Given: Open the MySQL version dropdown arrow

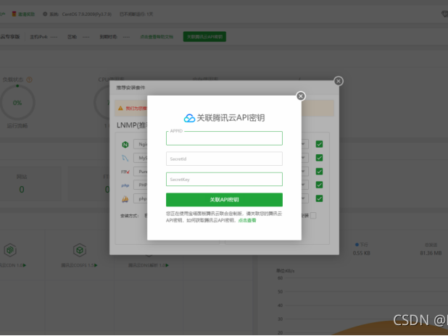Looking at the screenshot, I should tap(303, 158).
